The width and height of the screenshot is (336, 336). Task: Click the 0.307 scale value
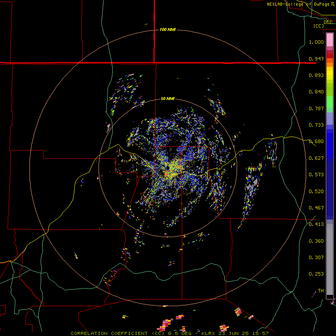[316, 257]
